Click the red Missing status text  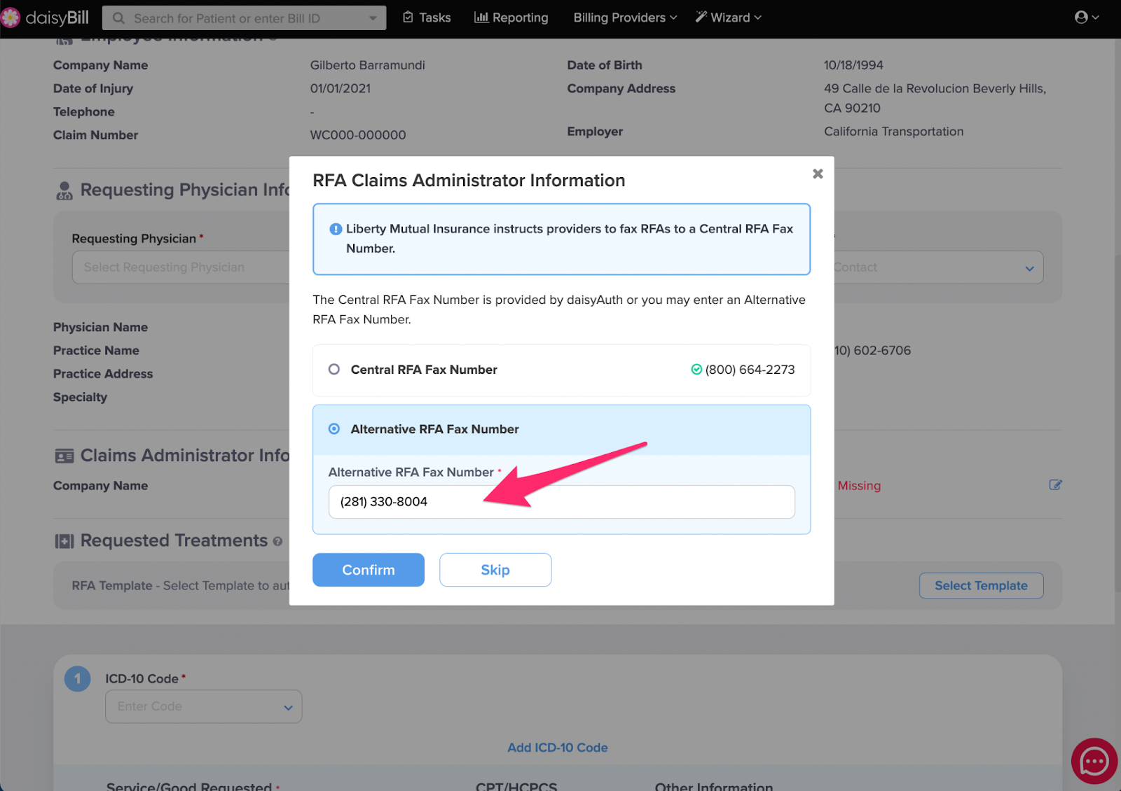859,486
